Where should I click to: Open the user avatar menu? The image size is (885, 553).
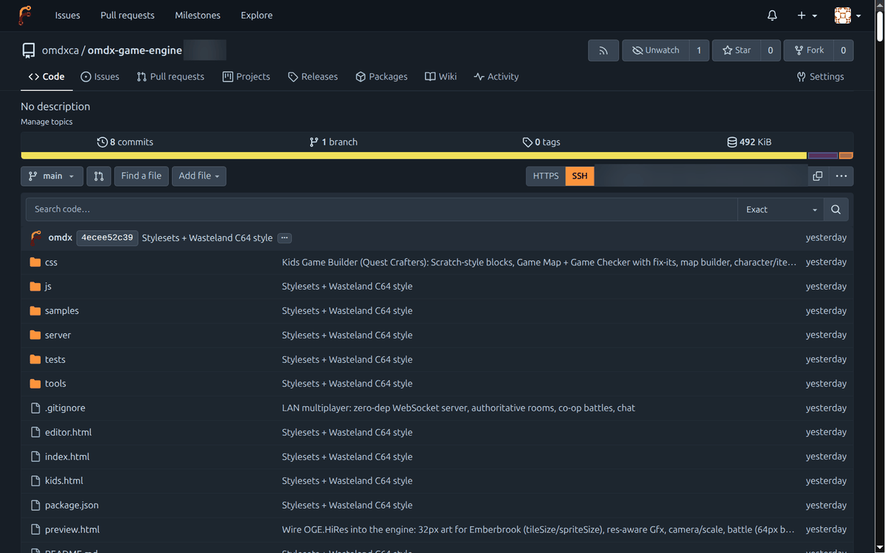(x=847, y=15)
